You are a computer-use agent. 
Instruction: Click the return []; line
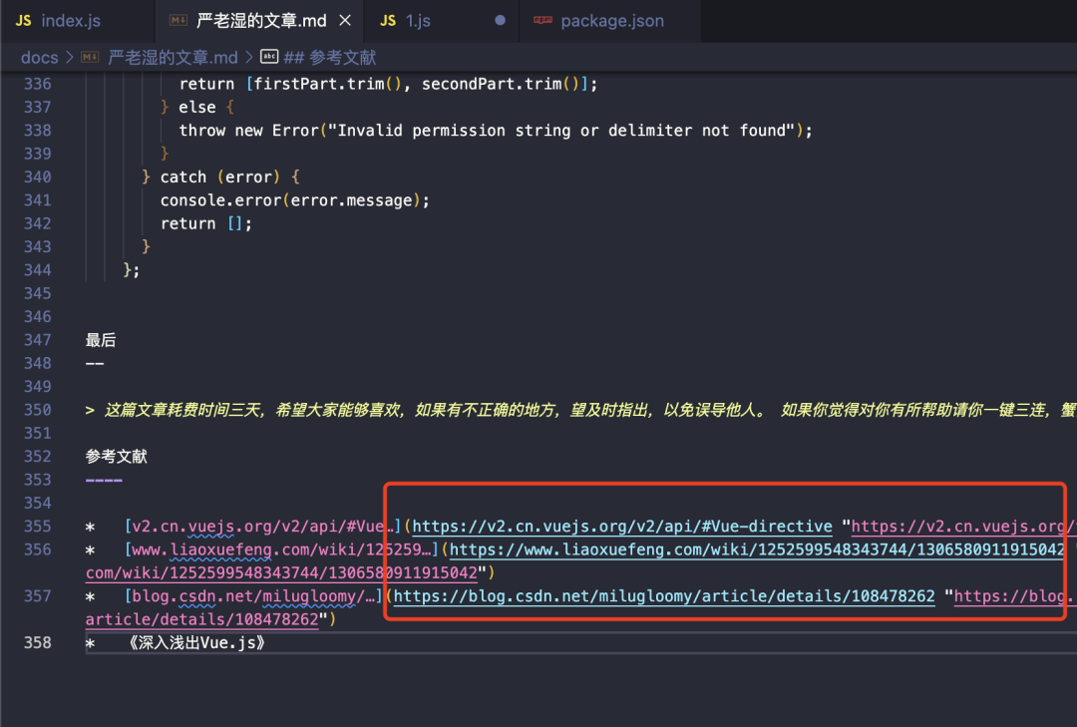click(x=206, y=224)
